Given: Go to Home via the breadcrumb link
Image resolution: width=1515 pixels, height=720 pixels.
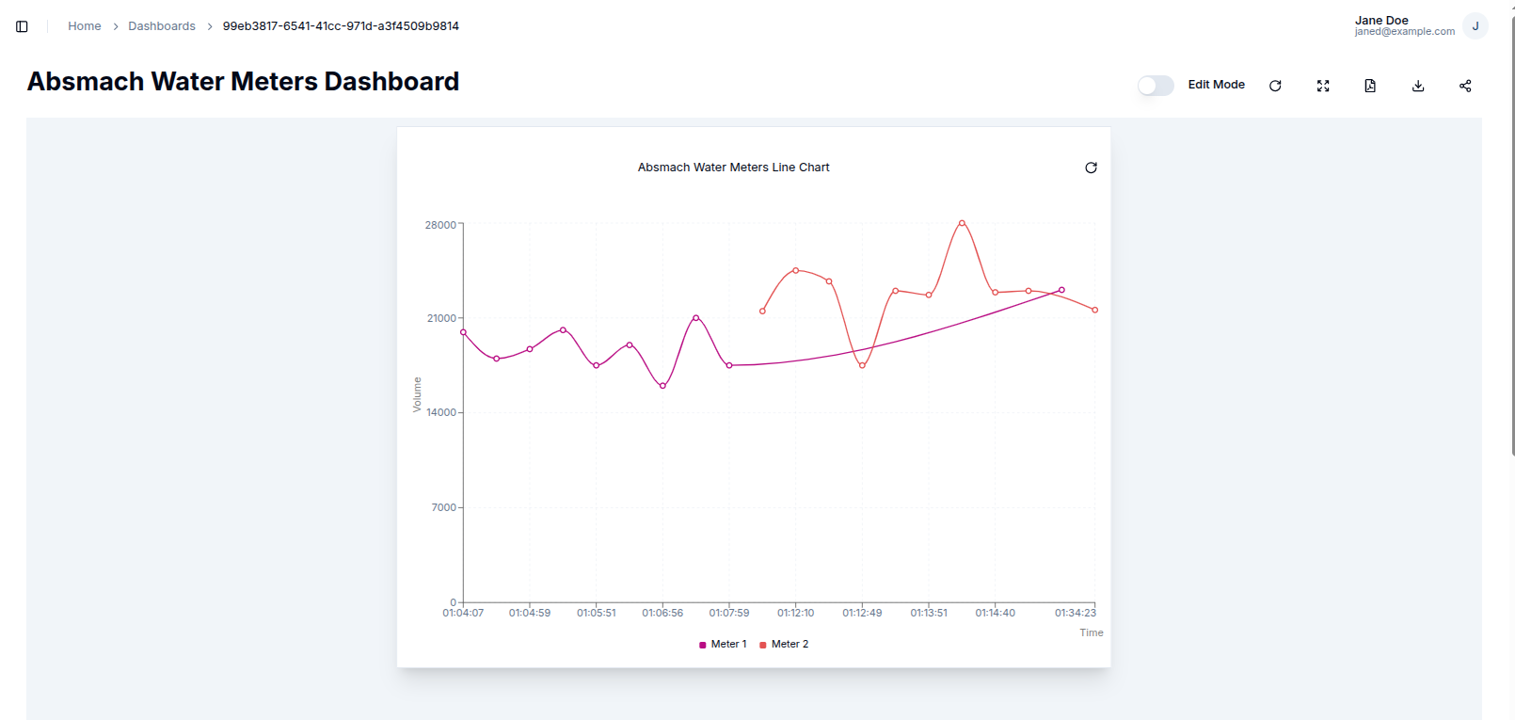Looking at the screenshot, I should pos(84,26).
